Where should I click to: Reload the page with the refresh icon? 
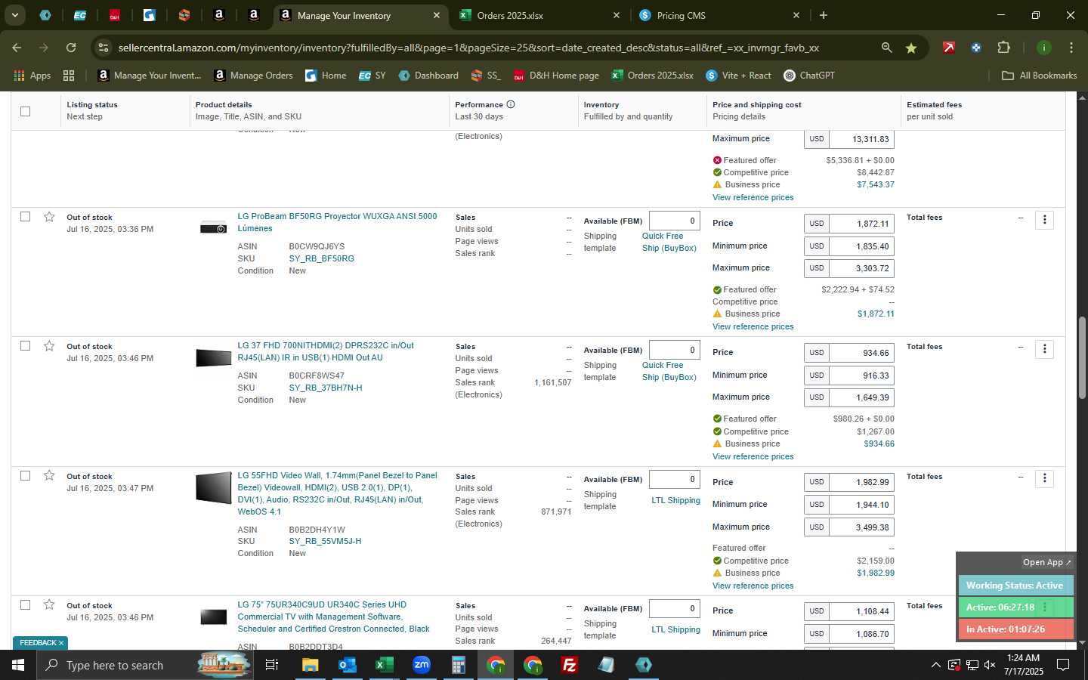pos(71,48)
